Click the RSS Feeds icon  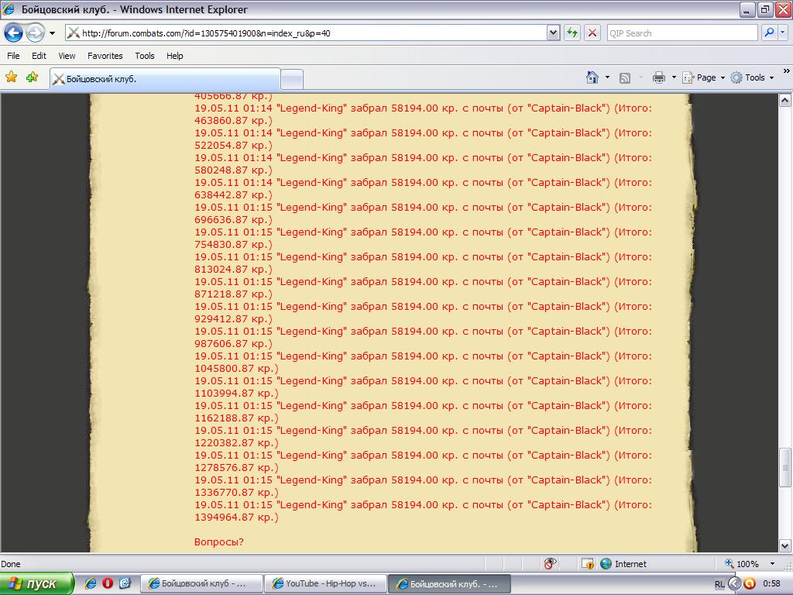625,77
